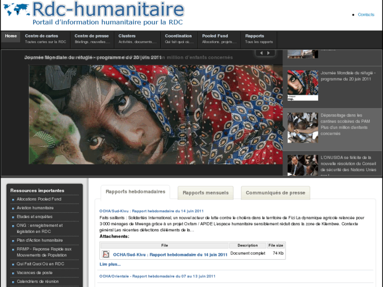Click the Description column header
Screen dimensions: 383x287
[x=248, y=245]
